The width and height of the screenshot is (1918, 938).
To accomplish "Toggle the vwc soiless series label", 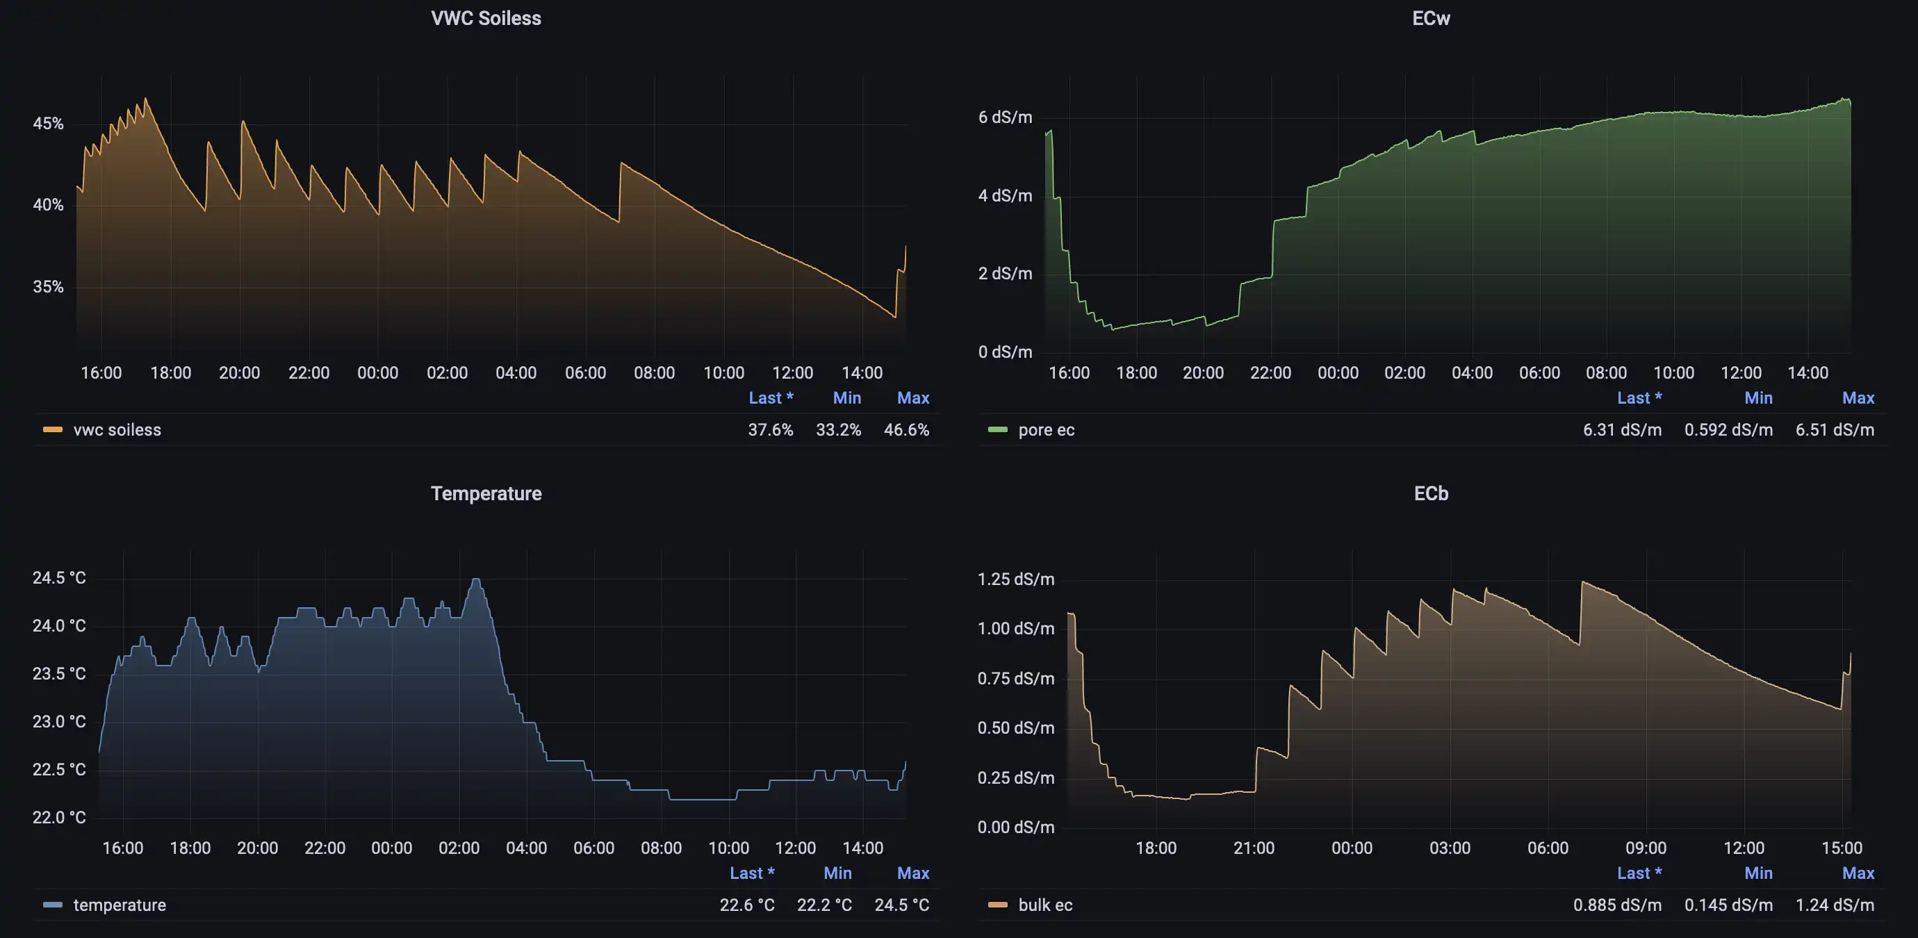I will click(x=117, y=429).
